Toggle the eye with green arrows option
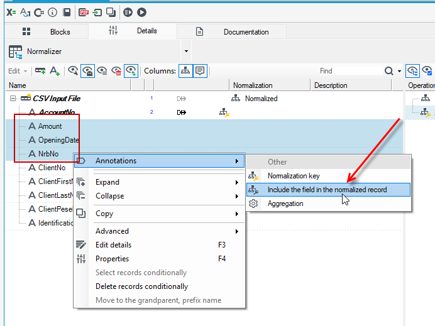 pyautogui.click(x=131, y=71)
